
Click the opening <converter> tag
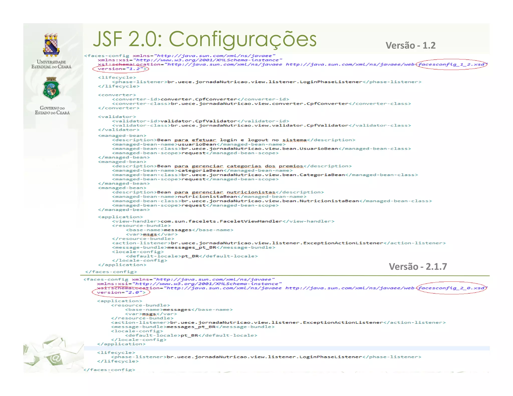pyautogui.click(x=117, y=95)
